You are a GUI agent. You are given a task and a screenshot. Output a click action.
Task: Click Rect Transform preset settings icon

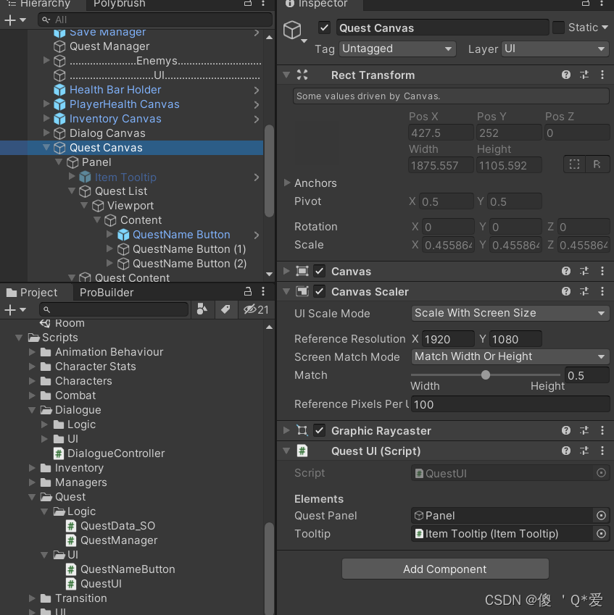click(x=584, y=75)
